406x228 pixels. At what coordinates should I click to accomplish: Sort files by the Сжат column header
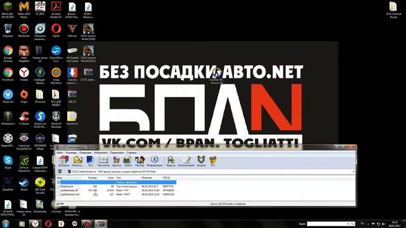tap(107, 178)
